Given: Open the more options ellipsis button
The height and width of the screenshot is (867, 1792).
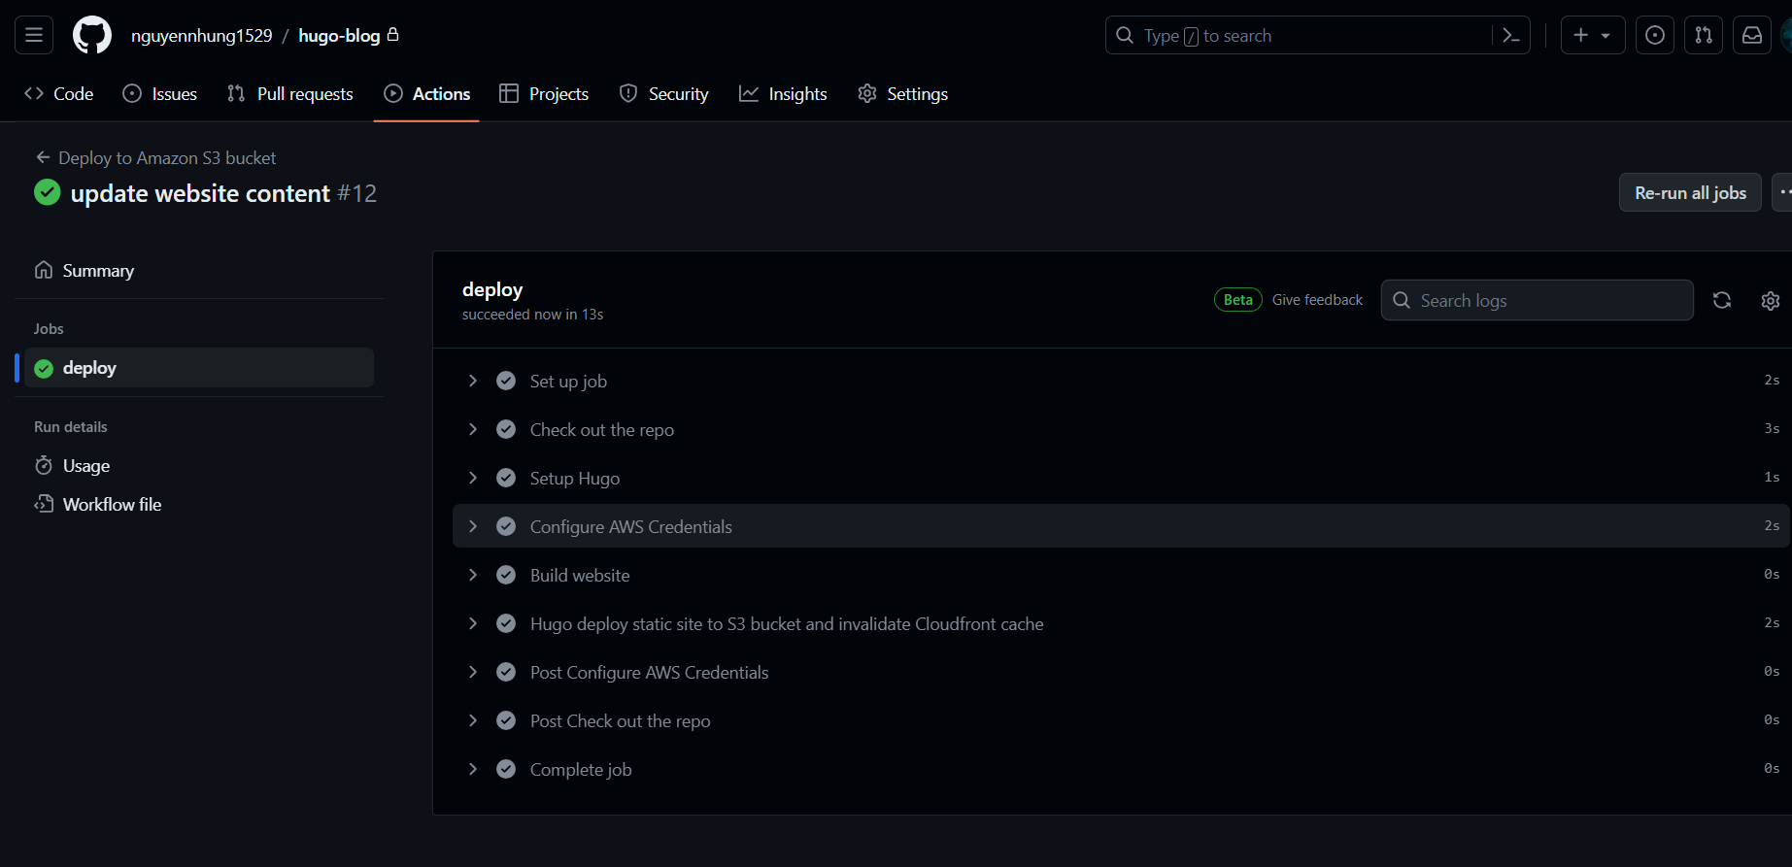Looking at the screenshot, I should pyautogui.click(x=1784, y=192).
